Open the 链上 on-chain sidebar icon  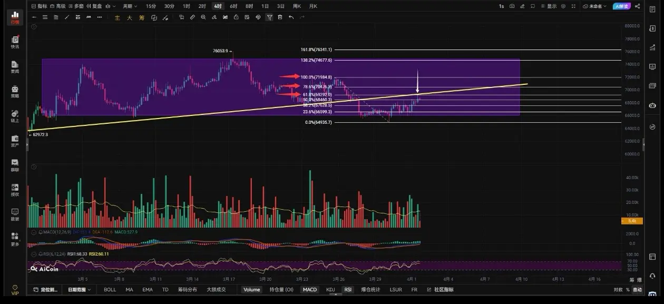coord(15,116)
